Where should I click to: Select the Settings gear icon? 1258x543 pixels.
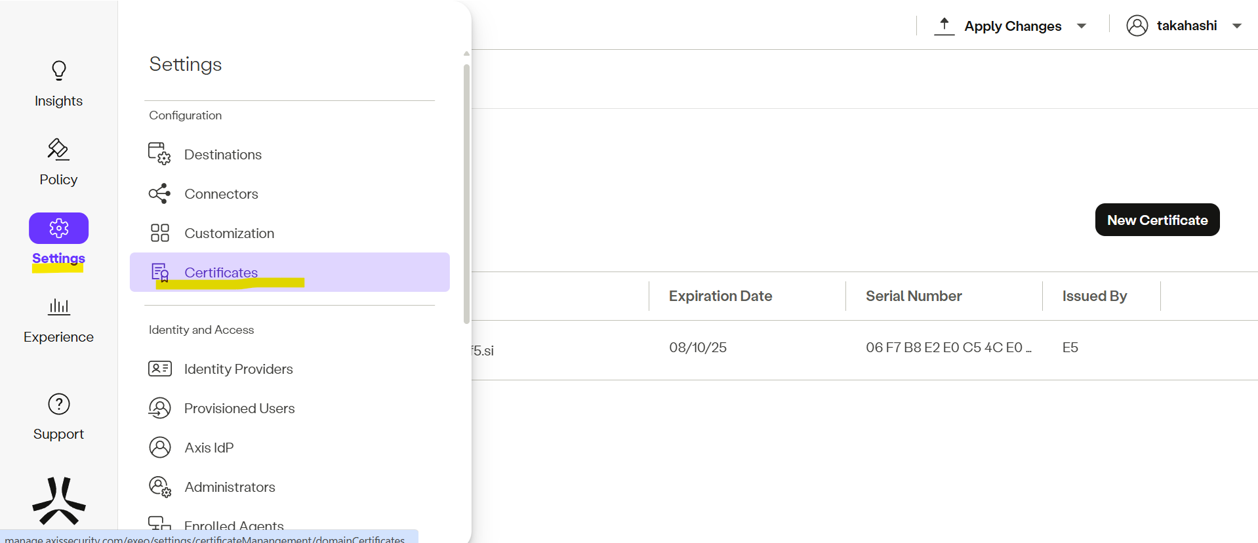tap(58, 228)
